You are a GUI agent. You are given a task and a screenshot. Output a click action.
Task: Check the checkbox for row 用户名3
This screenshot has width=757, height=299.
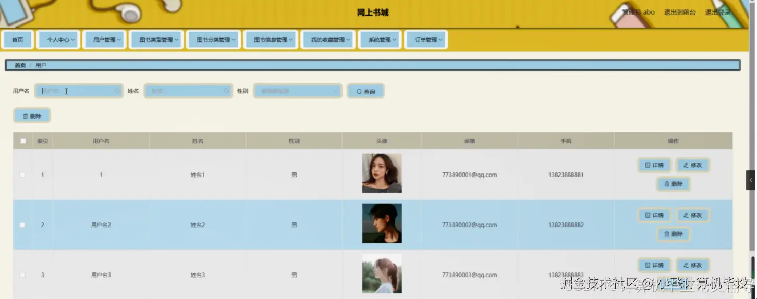coord(22,275)
